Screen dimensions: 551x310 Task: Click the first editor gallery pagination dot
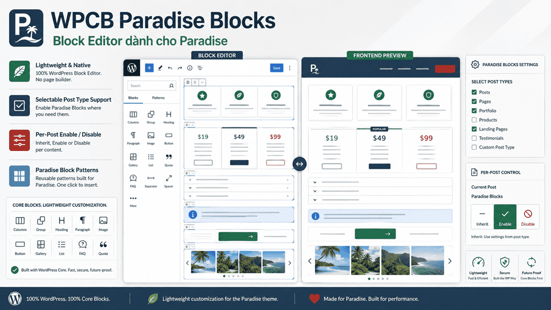(224, 276)
